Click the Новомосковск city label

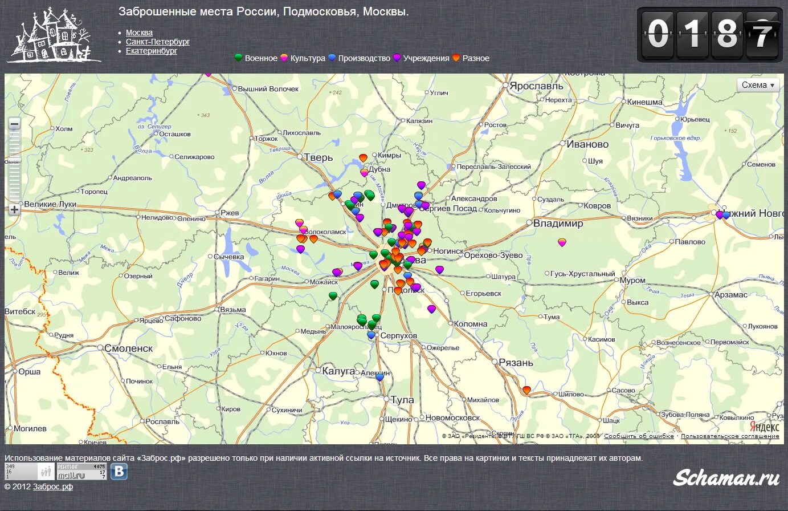point(453,417)
